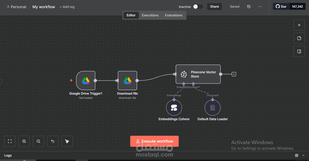This screenshot has height=161, width=309.
Task: Switch to the Executions tab
Action: click(x=150, y=15)
